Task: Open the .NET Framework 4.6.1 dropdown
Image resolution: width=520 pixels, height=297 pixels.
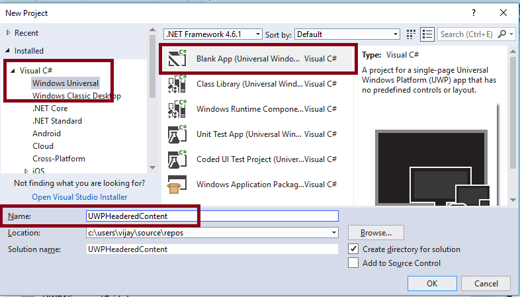Action: click(x=212, y=34)
